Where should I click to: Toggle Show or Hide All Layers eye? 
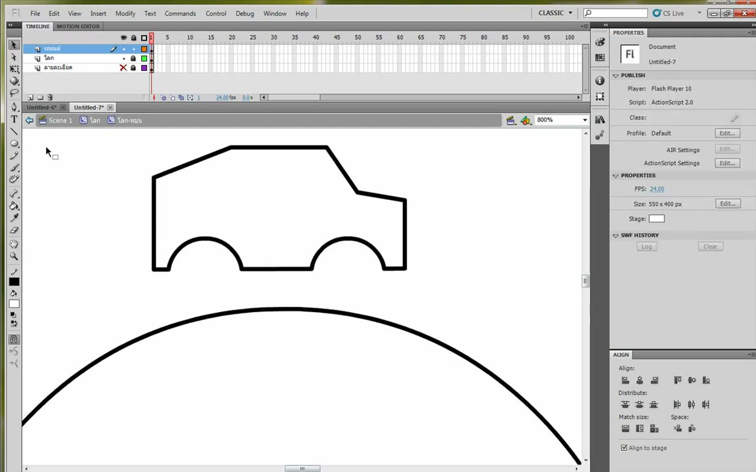(x=123, y=37)
